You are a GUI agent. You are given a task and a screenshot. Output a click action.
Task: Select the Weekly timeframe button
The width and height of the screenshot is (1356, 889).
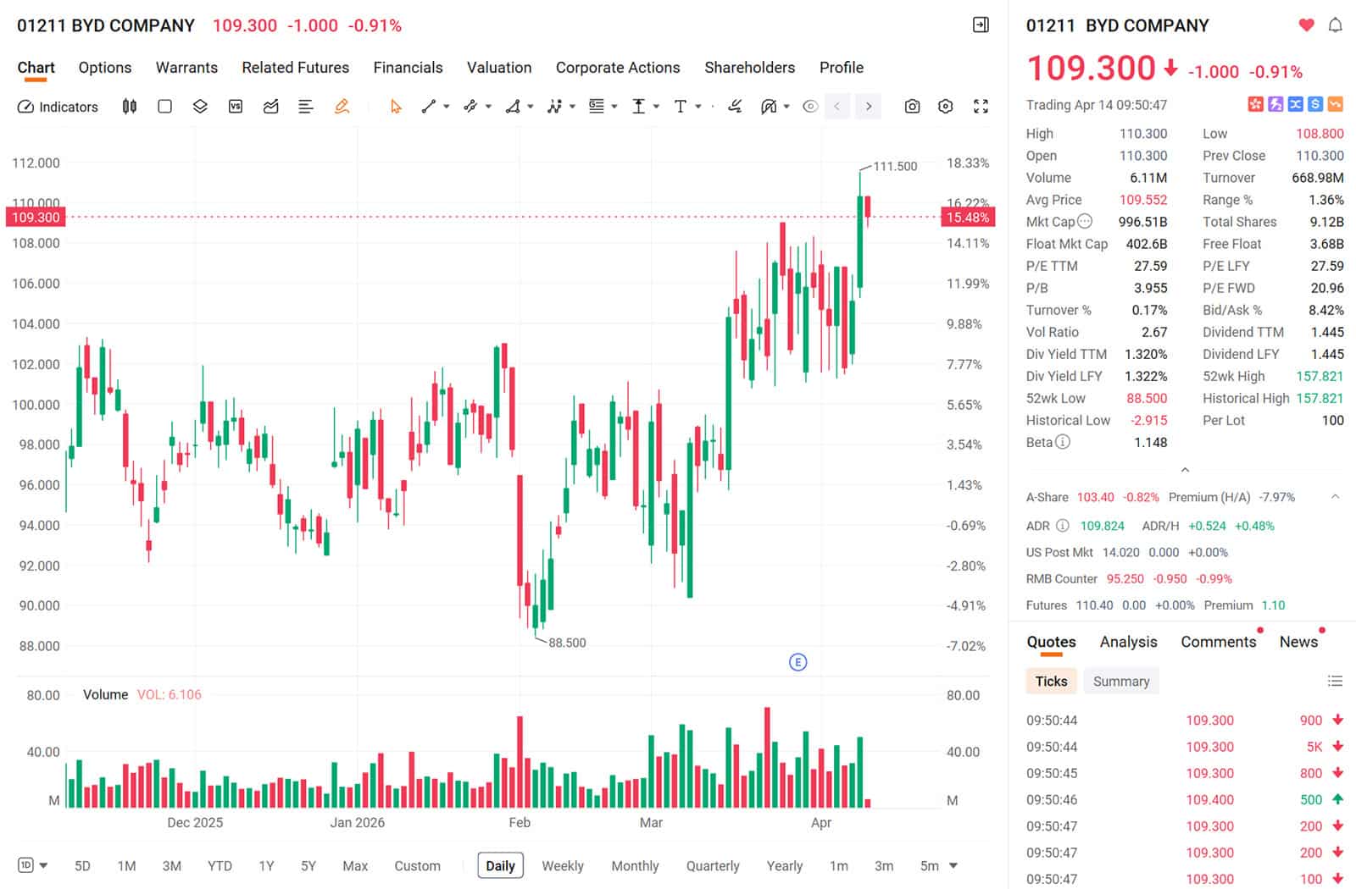[563, 865]
